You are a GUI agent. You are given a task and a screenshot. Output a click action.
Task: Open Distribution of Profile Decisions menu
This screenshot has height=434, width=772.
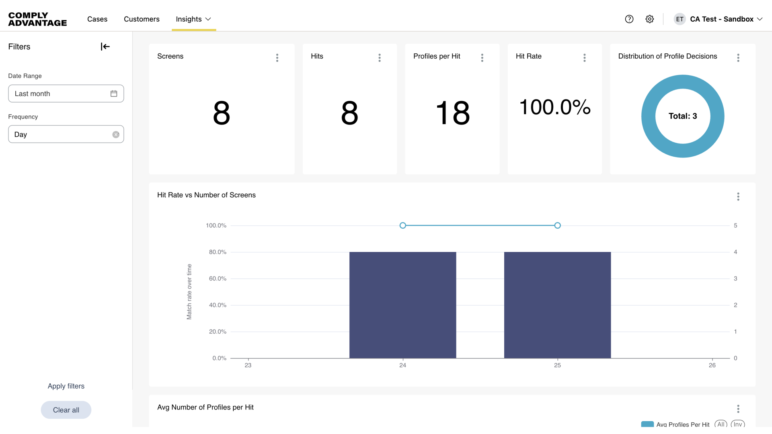click(738, 57)
